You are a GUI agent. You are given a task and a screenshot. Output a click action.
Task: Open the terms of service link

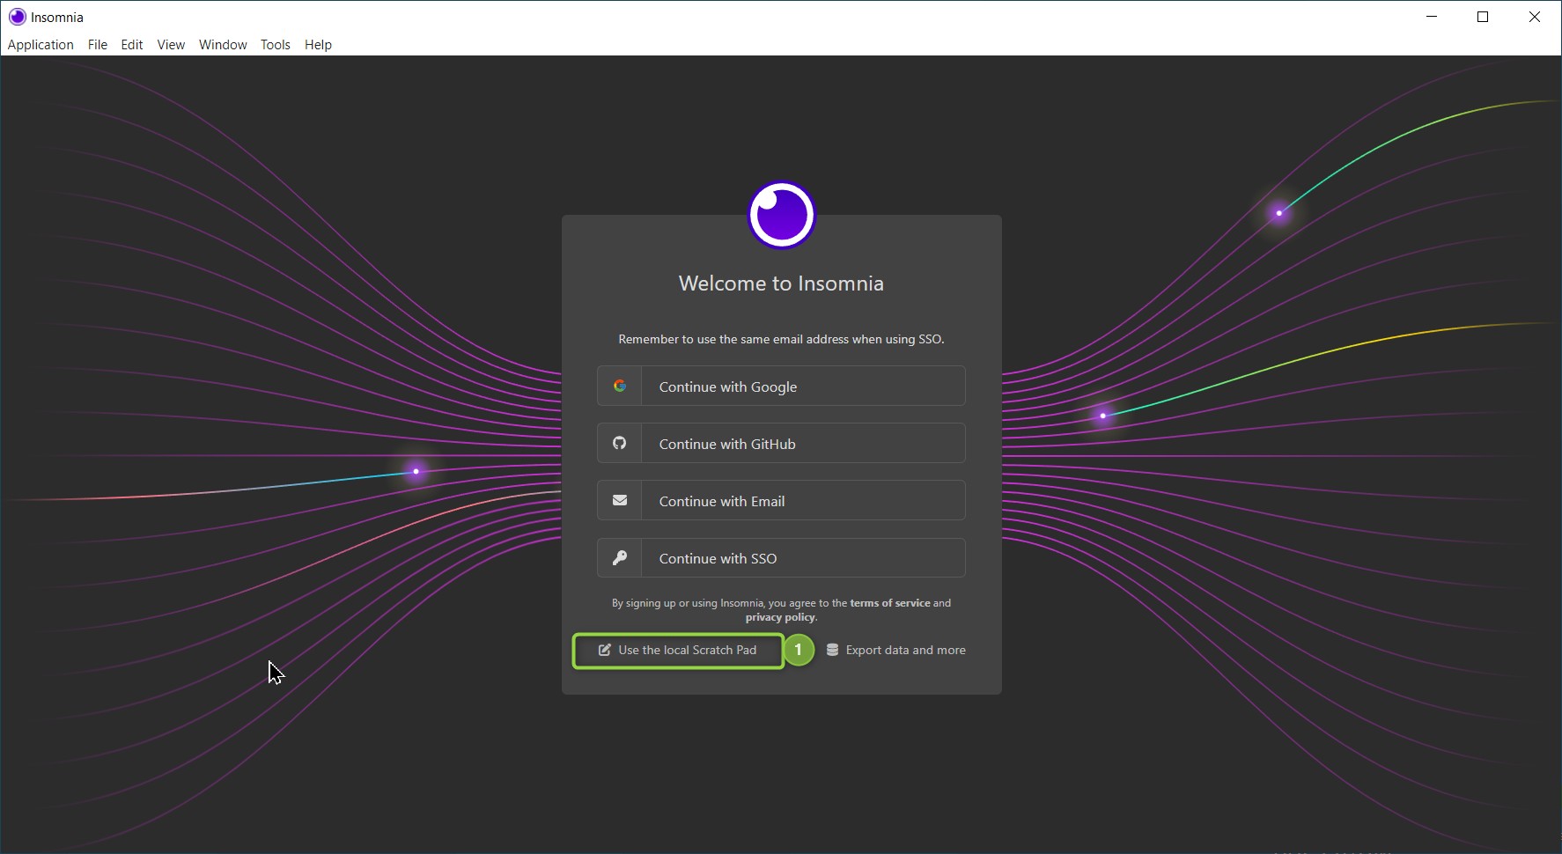point(889,603)
